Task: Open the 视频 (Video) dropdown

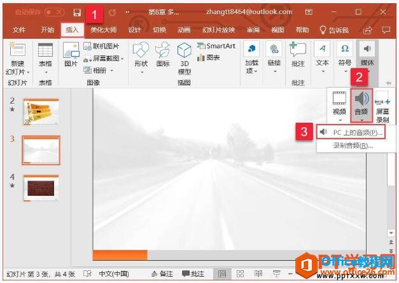Action: coord(339,106)
